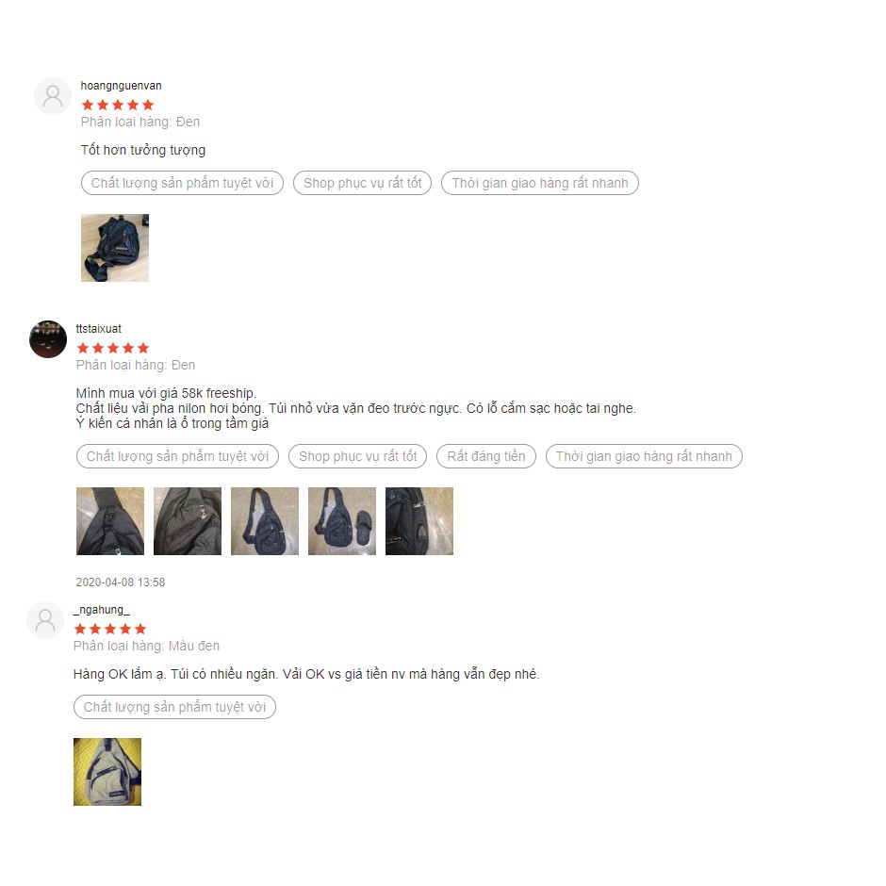This screenshot has width=886, height=886.
Task: Click _ngahung_'s five-star rating
Action: (110, 629)
